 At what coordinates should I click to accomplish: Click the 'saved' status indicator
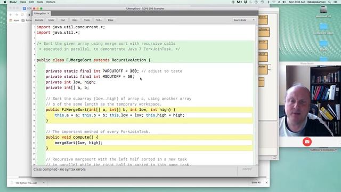(x=247, y=169)
